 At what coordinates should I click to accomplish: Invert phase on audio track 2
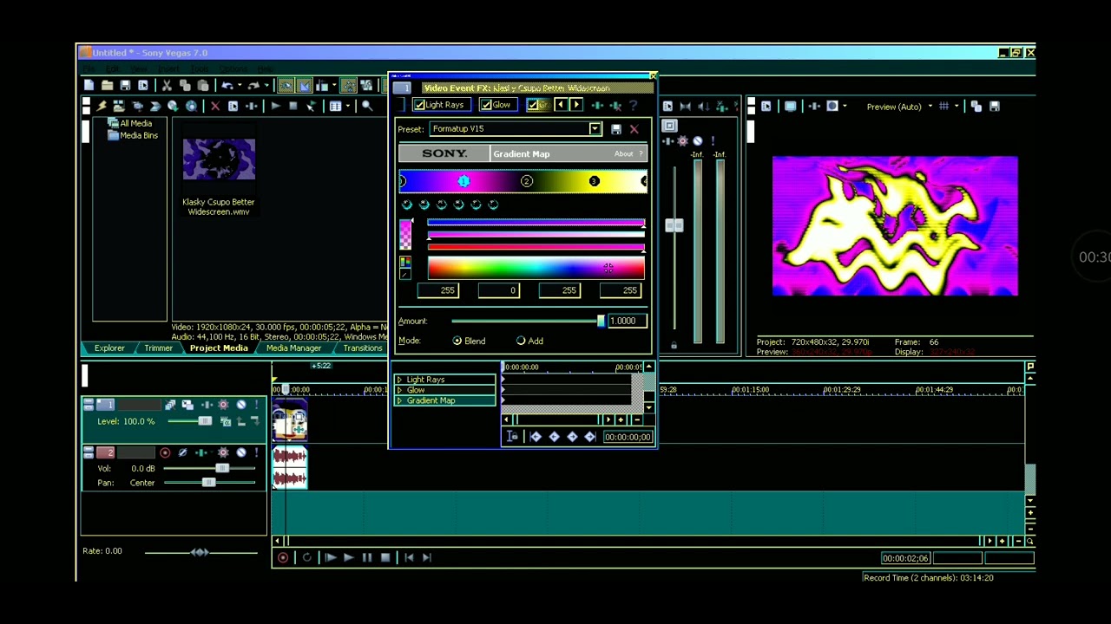(182, 452)
